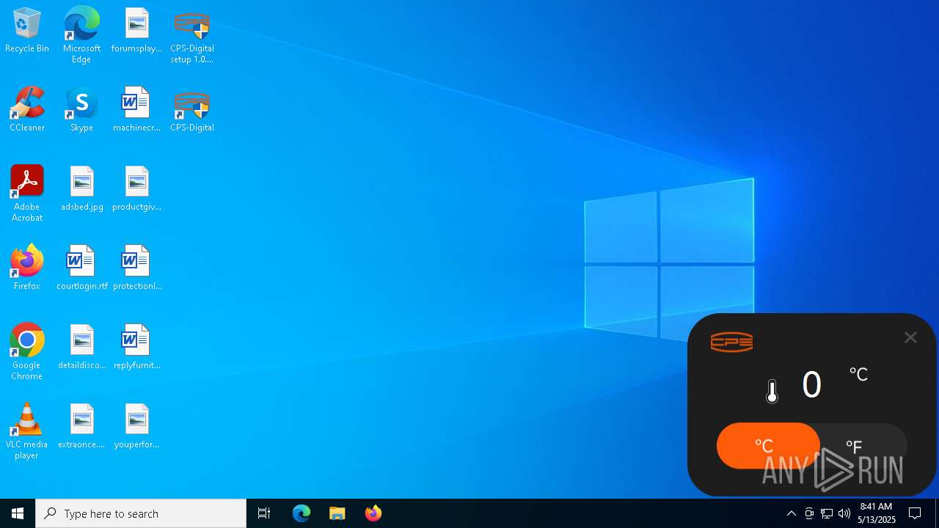Open Firefox desktop shortcut
This screenshot has width=939, height=528.
tap(27, 268)
